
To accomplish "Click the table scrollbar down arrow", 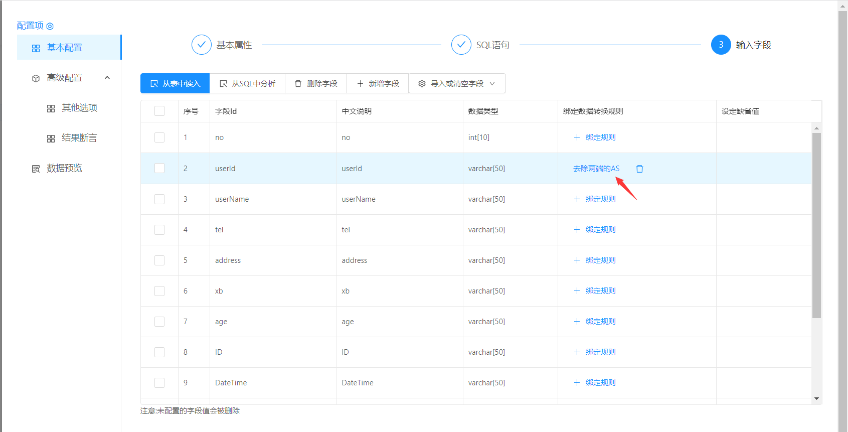I will [x=816, y=399].
